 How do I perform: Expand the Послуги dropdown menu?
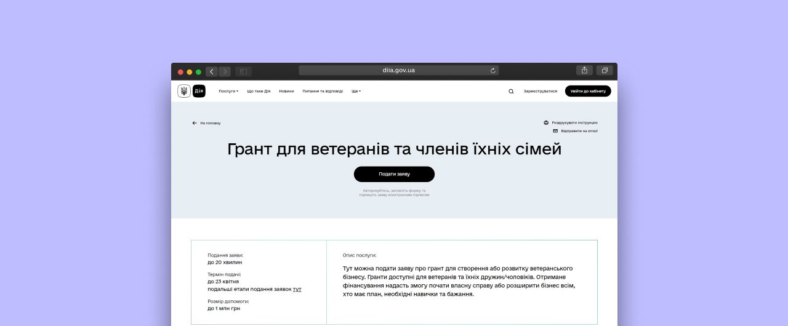pos(228,91)
